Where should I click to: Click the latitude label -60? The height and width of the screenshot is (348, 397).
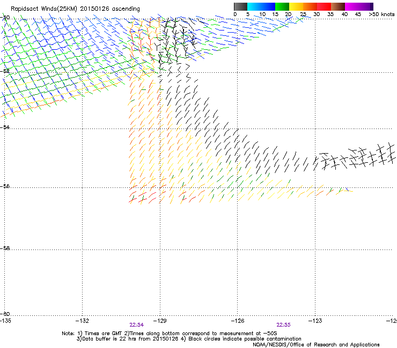[x=5, y=314]
